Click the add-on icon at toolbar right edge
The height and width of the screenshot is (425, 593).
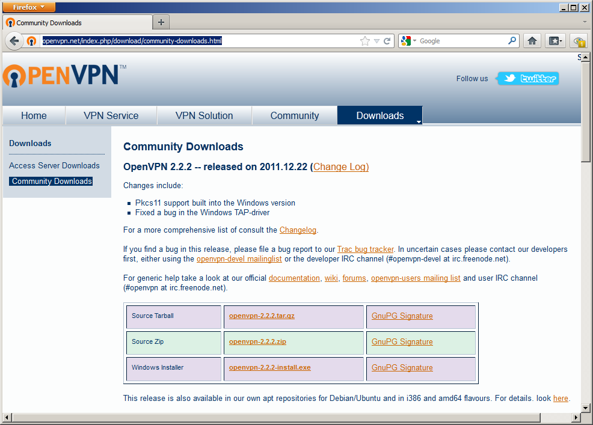(x=579, y=41)
